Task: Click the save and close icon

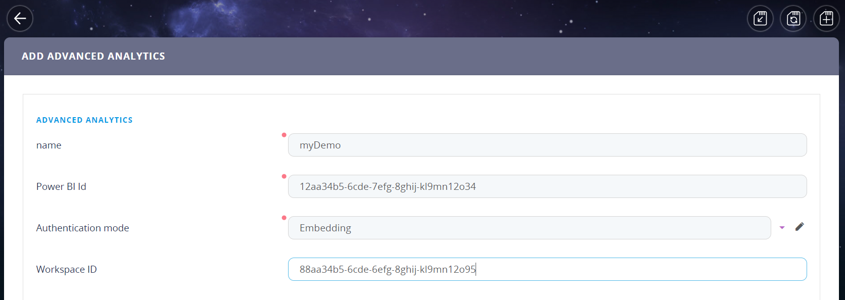Action: 760,19
